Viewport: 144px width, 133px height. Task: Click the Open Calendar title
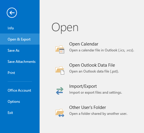[84, 44]
